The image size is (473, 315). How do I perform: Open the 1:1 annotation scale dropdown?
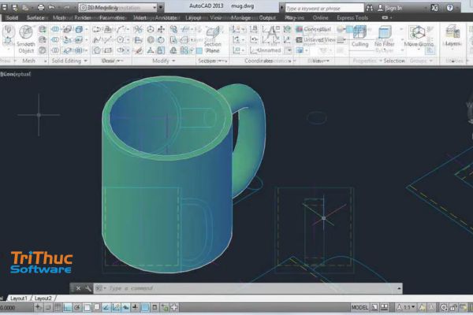(x=407, y=307)
